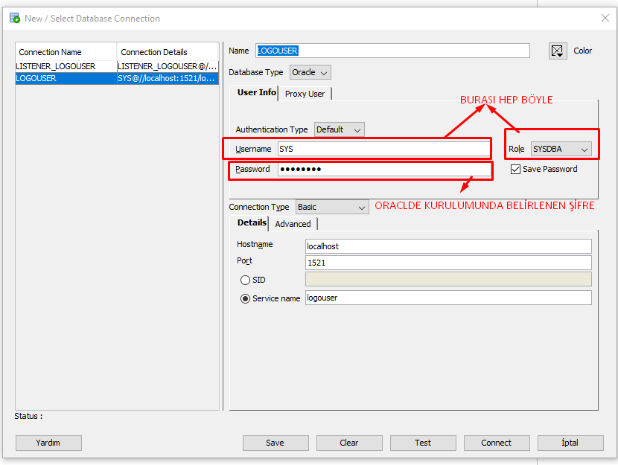The image size is (618, 465).
Task: Switch to the Advanced tab
Action: [293, 224]
